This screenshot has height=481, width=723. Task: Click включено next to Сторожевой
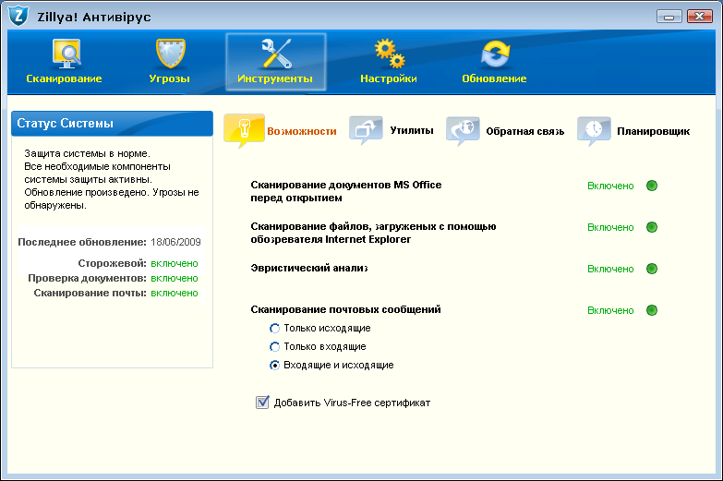pyautogui.click(x=175, y=263)
